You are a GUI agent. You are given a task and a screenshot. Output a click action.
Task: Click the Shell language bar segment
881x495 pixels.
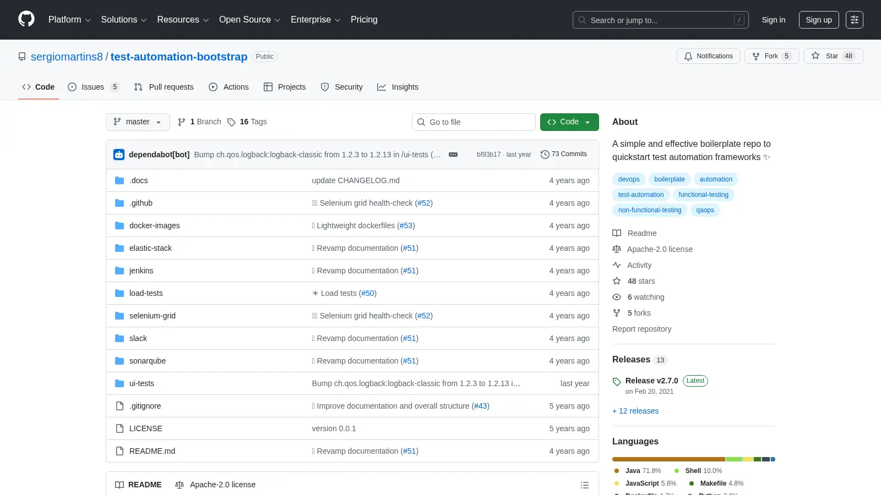734,459
